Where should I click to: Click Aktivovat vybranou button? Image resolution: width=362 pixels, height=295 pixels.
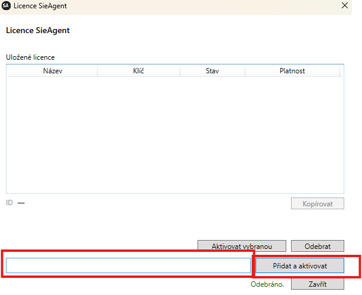click(242, 246)
